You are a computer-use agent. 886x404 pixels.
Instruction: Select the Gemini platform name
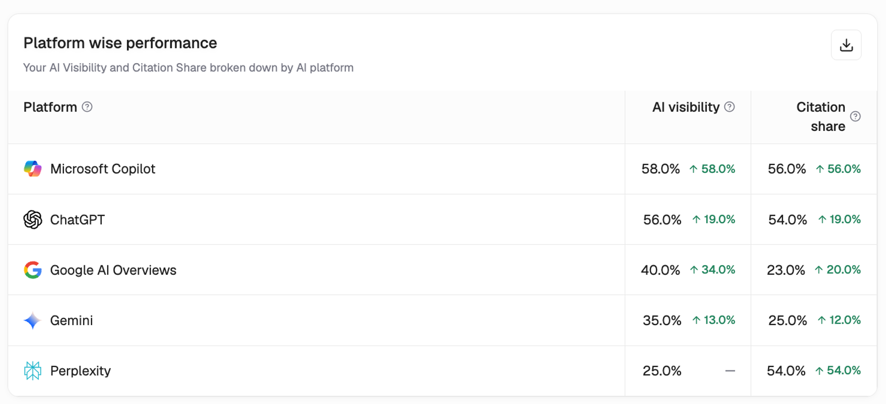(x=72, y=321)
